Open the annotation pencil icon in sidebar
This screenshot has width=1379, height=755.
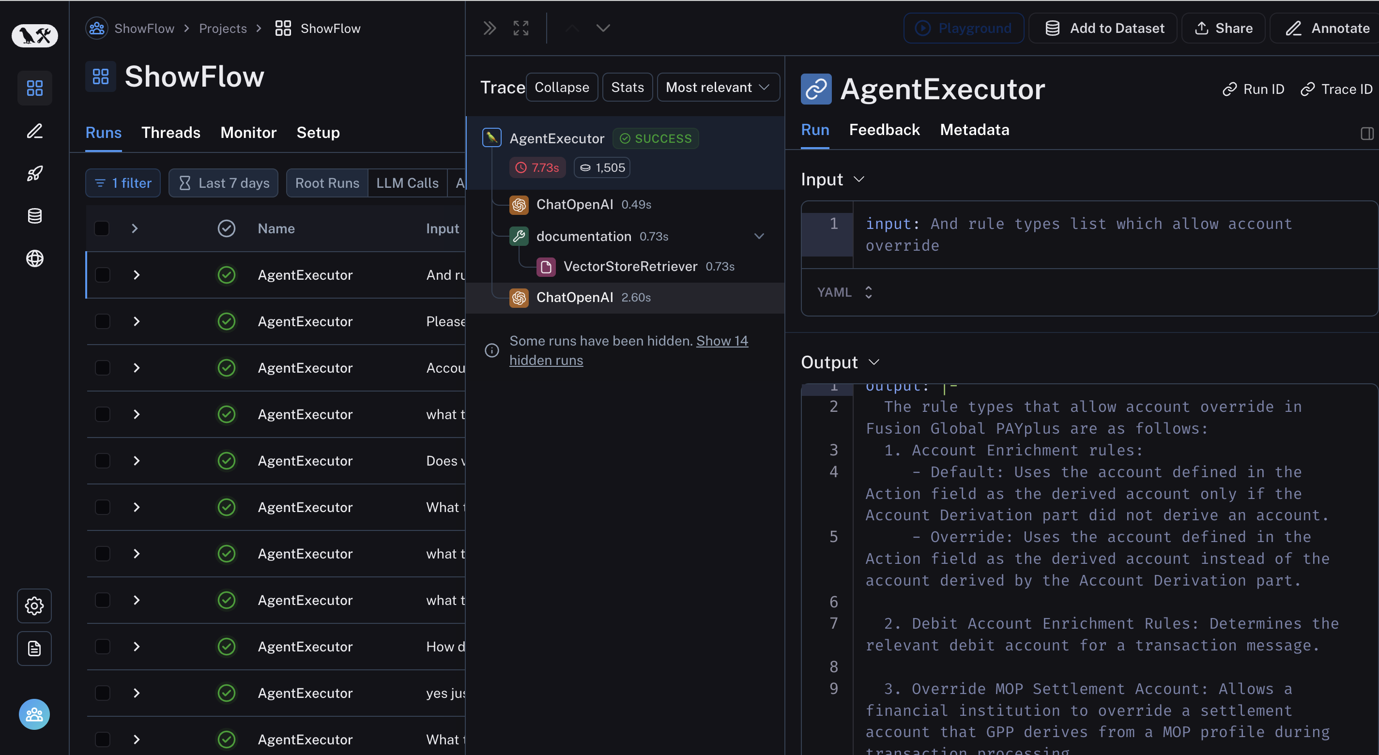(x=35, y=131)
